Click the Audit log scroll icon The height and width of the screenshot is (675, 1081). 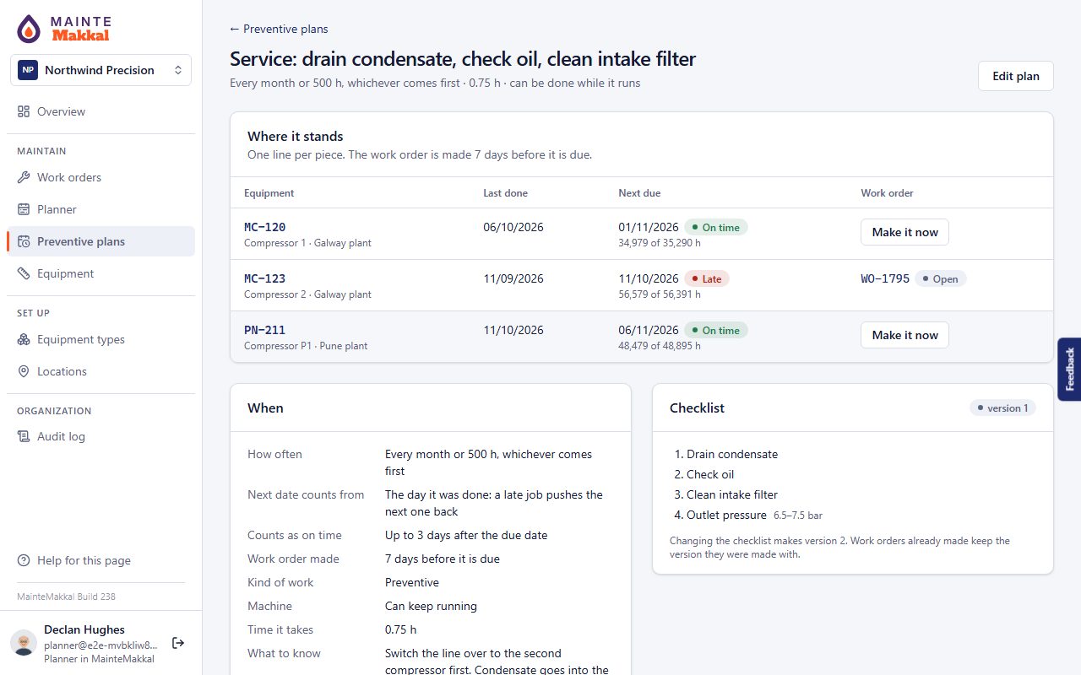point(24,436)
